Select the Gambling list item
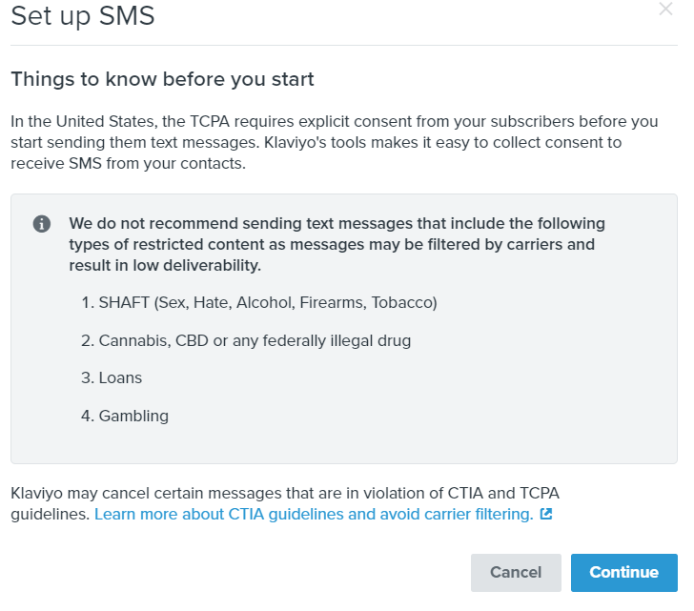694x611 pixels. click(125, 416)
